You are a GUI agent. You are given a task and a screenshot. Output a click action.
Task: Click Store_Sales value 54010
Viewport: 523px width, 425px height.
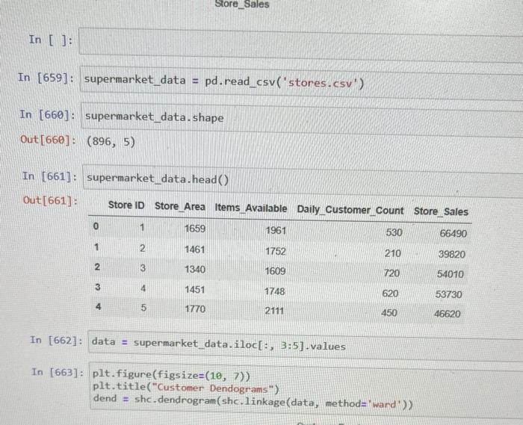click(451, 274)
